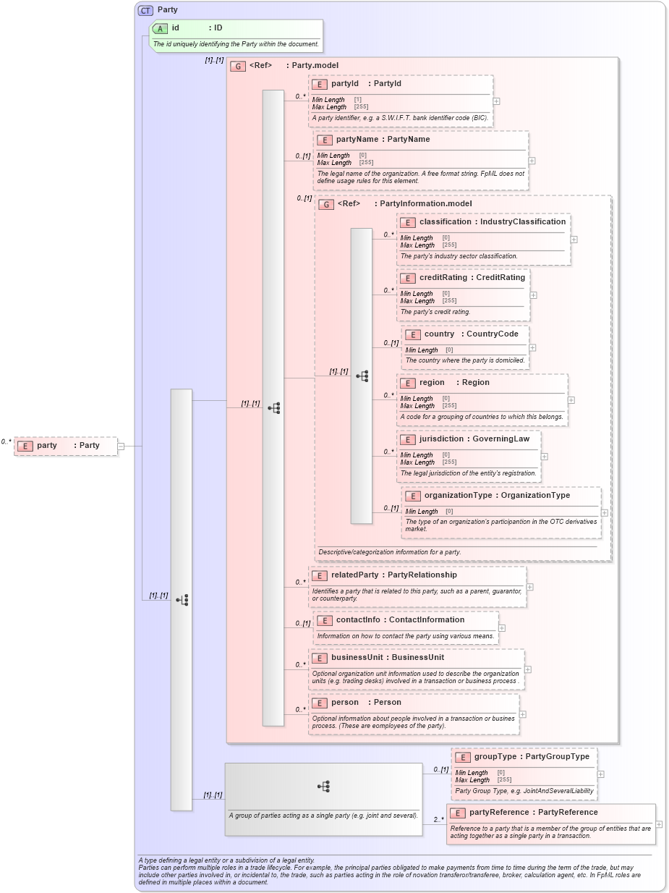Select the person element 'E' icon
This screenshot has height=893, width=669.
[320, 702]
